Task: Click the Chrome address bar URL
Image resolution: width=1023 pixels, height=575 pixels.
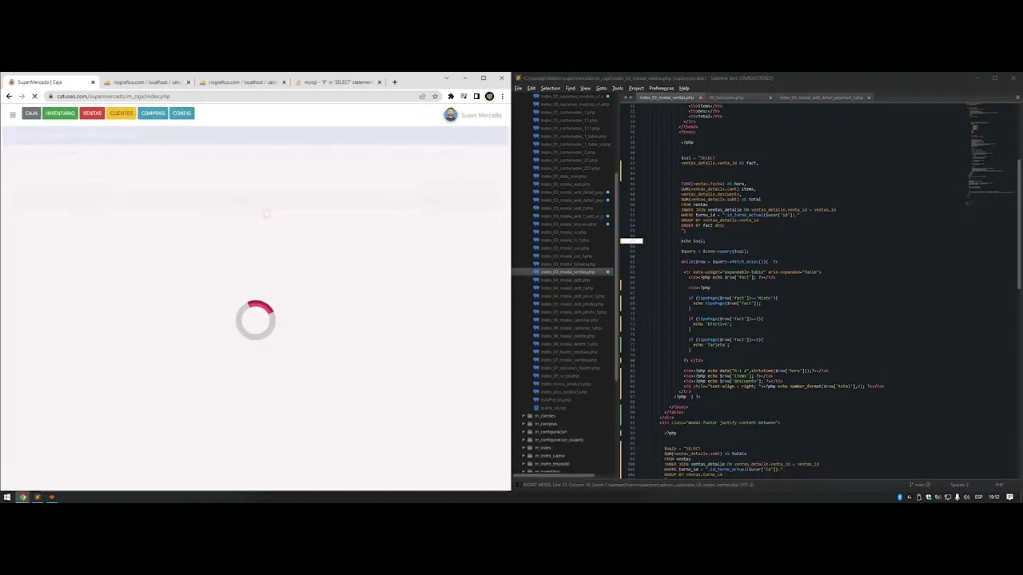Action: click(113, 96)
